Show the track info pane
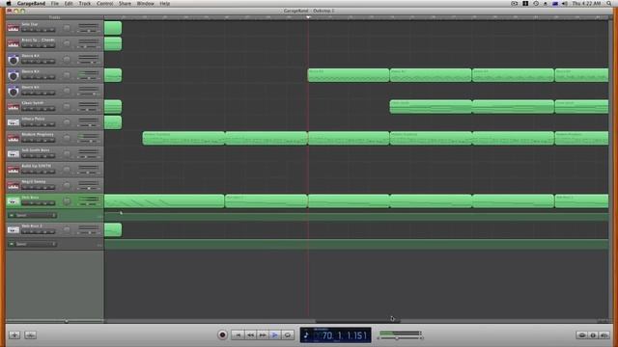 (593, 335)
